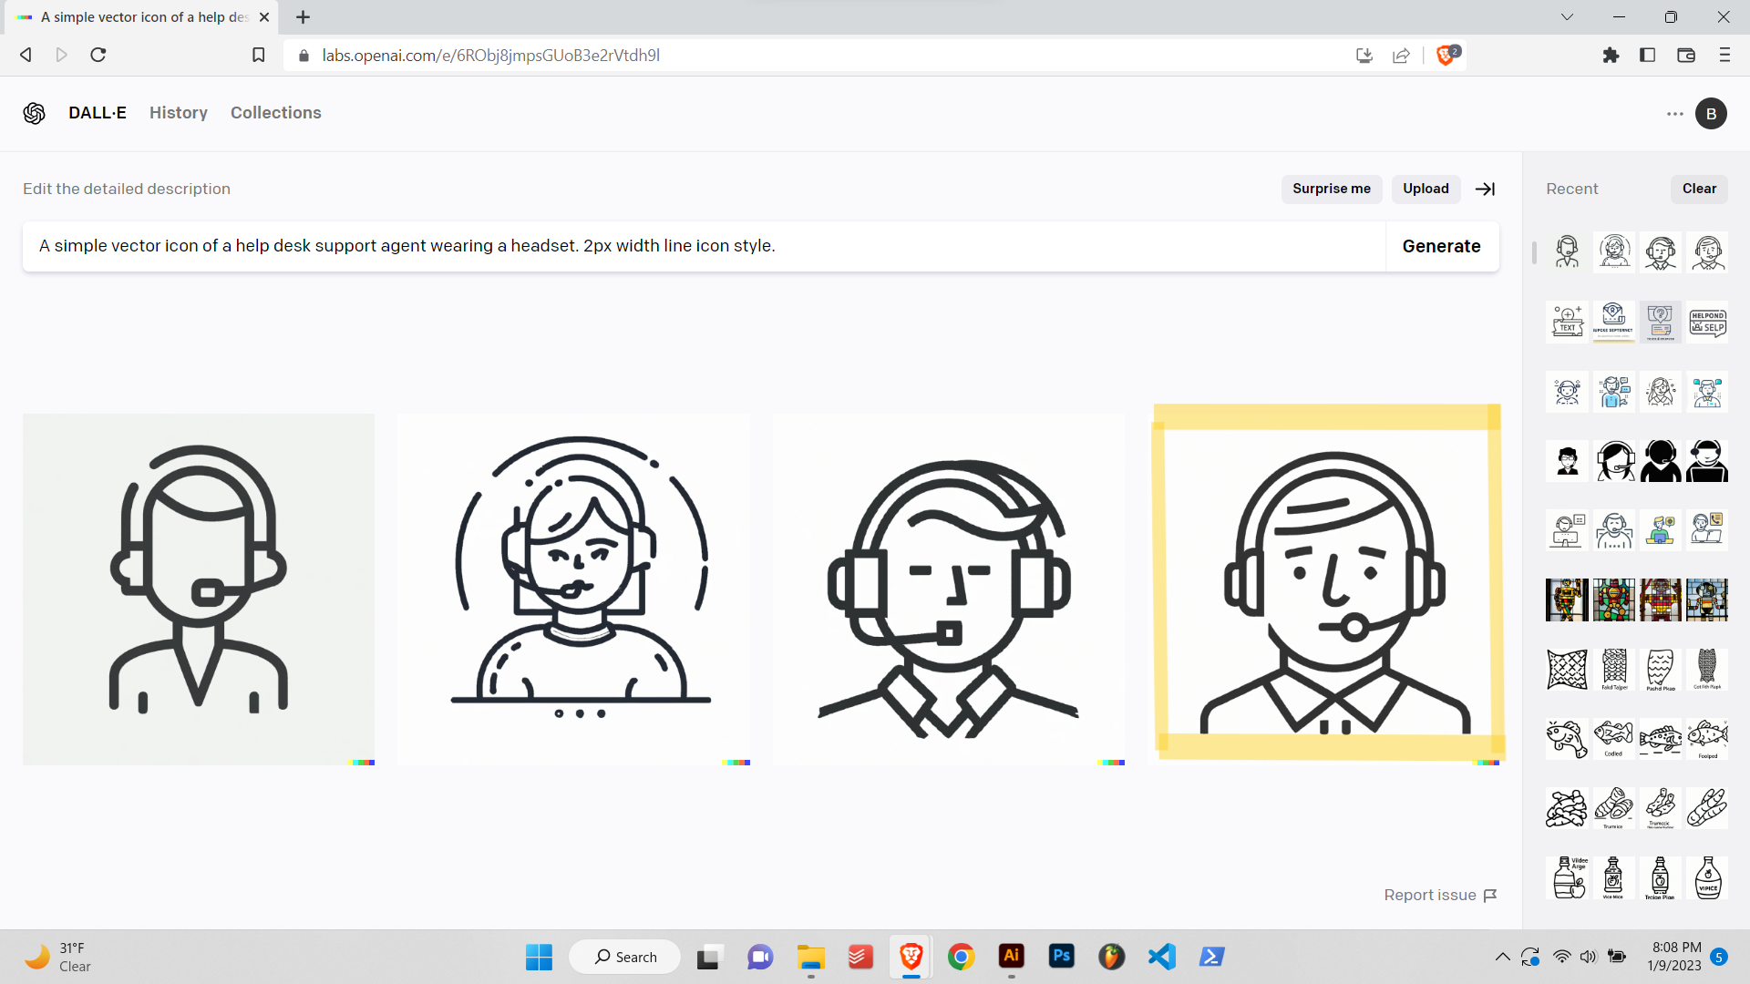Open the browser extensions puzzle icon
1750x984 pixels.
pyautogui.click(x=1611, y=56)
